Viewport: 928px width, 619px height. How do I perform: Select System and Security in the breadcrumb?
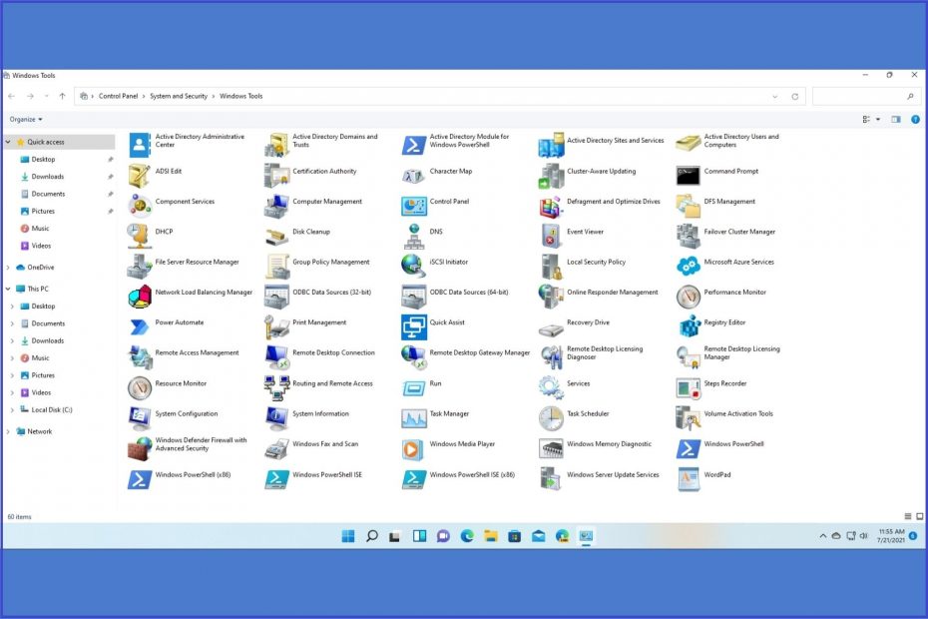coord(179,97)
